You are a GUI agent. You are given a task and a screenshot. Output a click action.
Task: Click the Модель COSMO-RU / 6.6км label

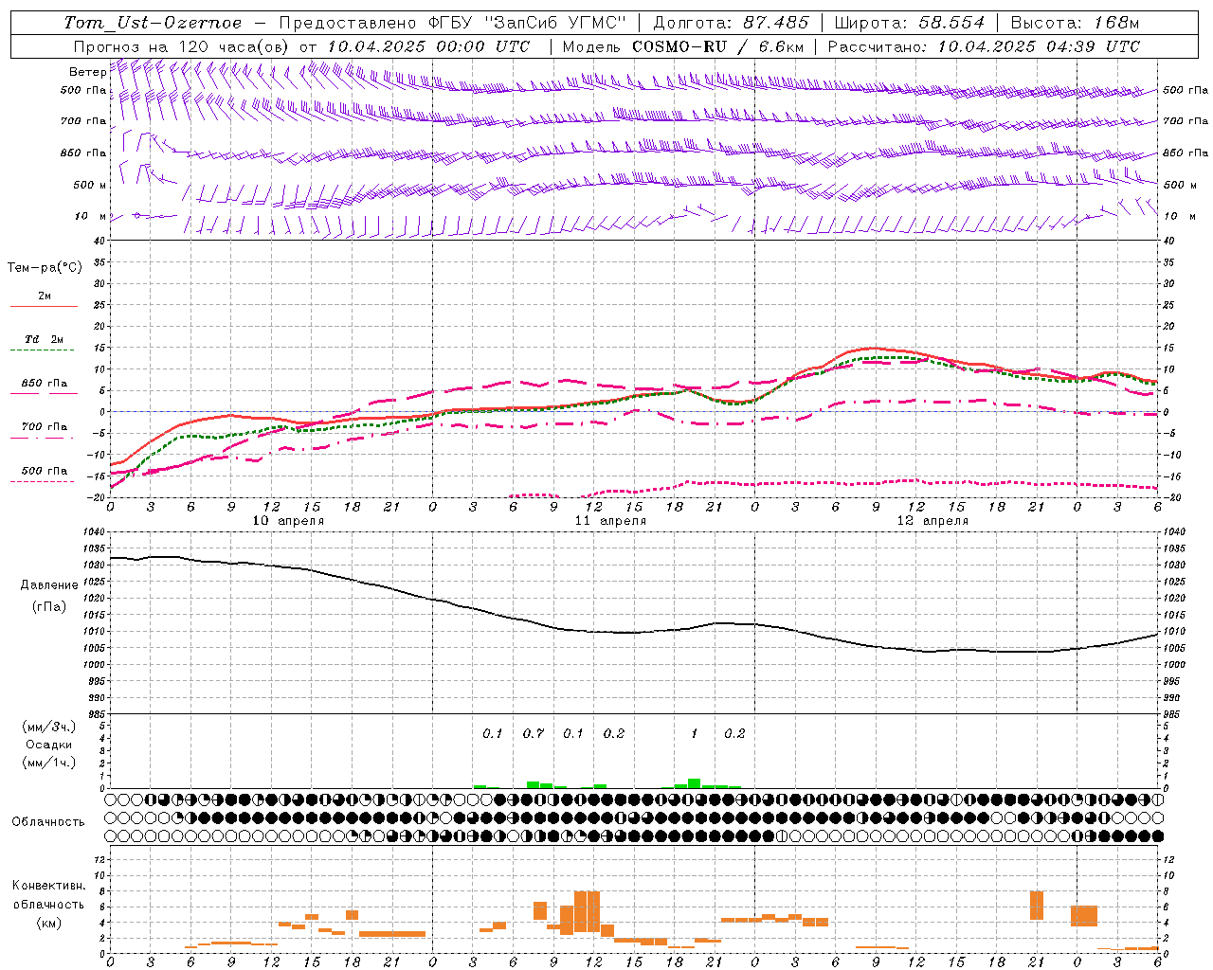[681, 46]
